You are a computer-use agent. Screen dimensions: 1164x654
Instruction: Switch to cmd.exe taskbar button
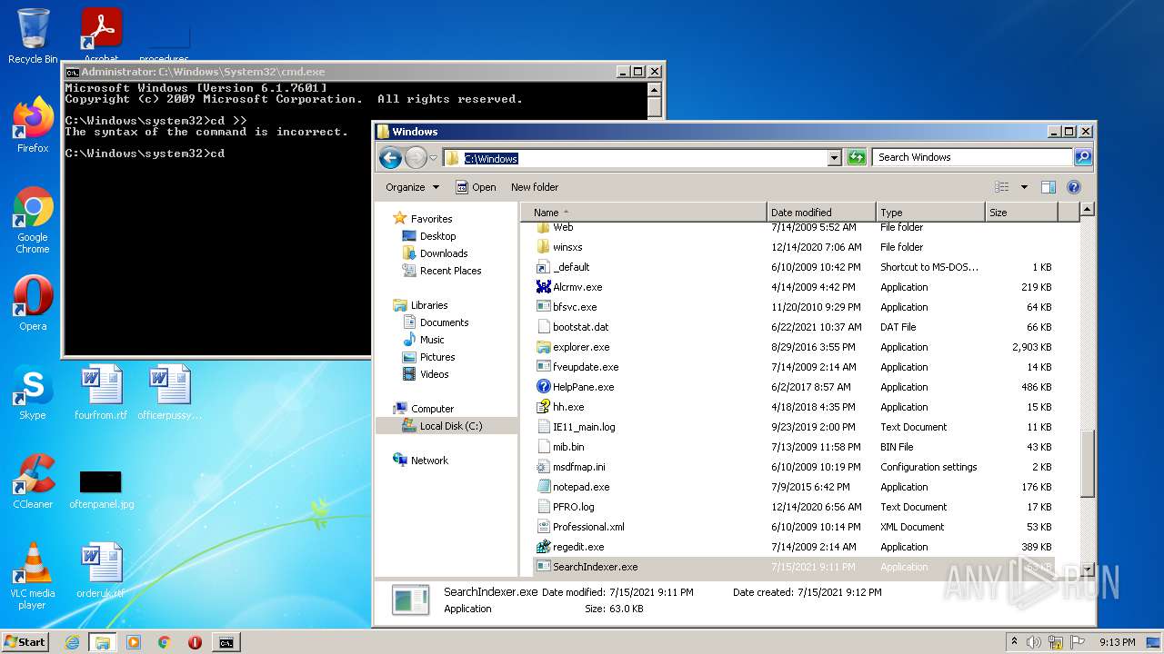[226, 642]
